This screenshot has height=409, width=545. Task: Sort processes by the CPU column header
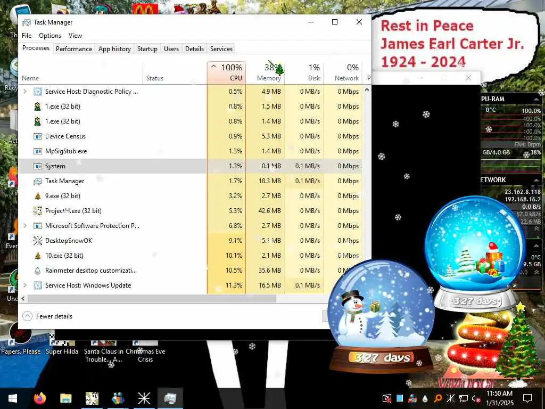pyautogui.click(x=226, y=72)
